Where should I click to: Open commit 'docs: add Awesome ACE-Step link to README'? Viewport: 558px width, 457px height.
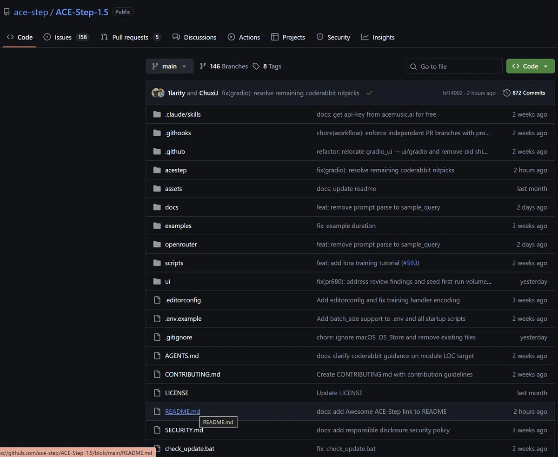click(381, 412)
